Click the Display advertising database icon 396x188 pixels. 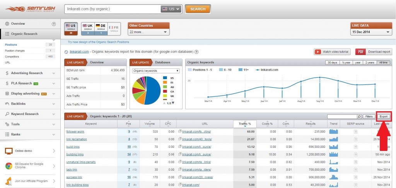pos(7,93)
